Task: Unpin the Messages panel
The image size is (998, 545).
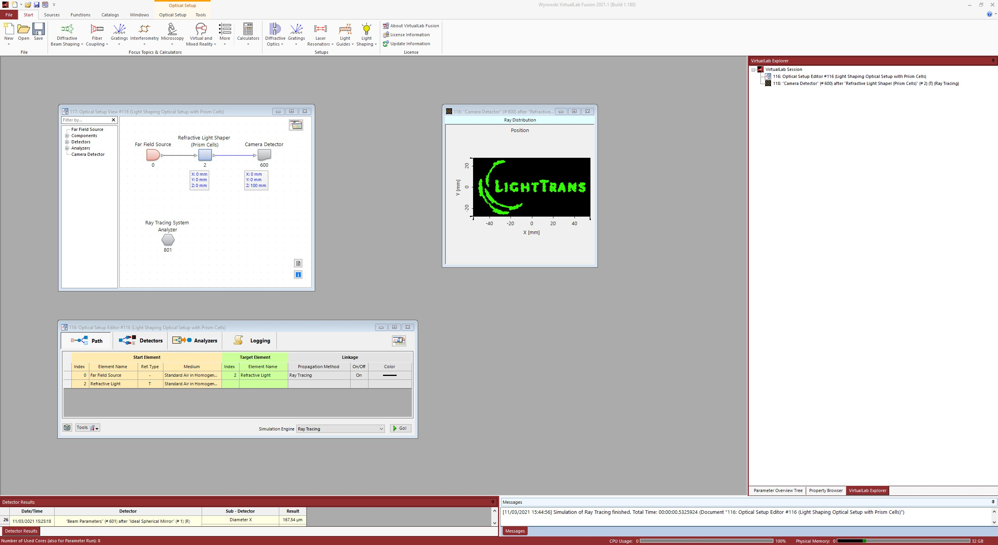Action: pyautogui.click(x=993, y=502)
